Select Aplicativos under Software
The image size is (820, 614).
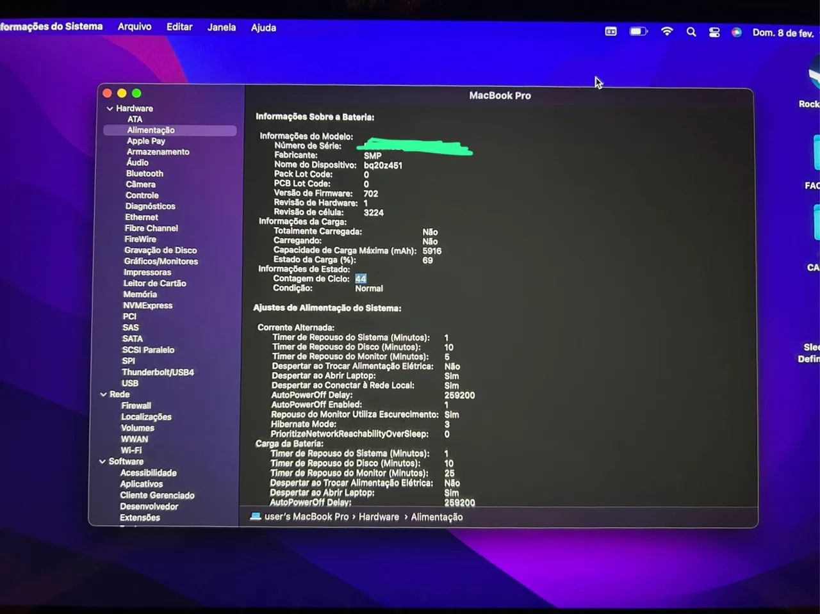(142, 484)
